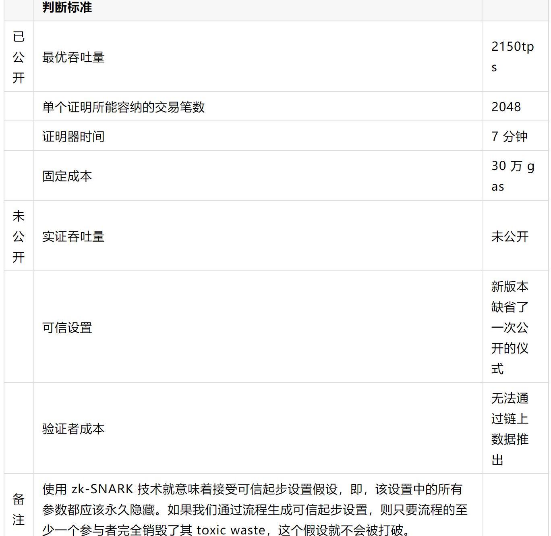Click the 实证吞吐量 cell

(x=73, y=237)
